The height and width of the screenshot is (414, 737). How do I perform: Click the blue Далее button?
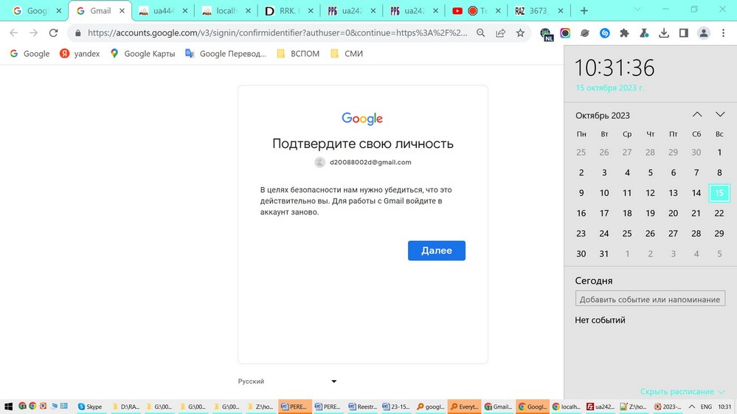point(437,250)
